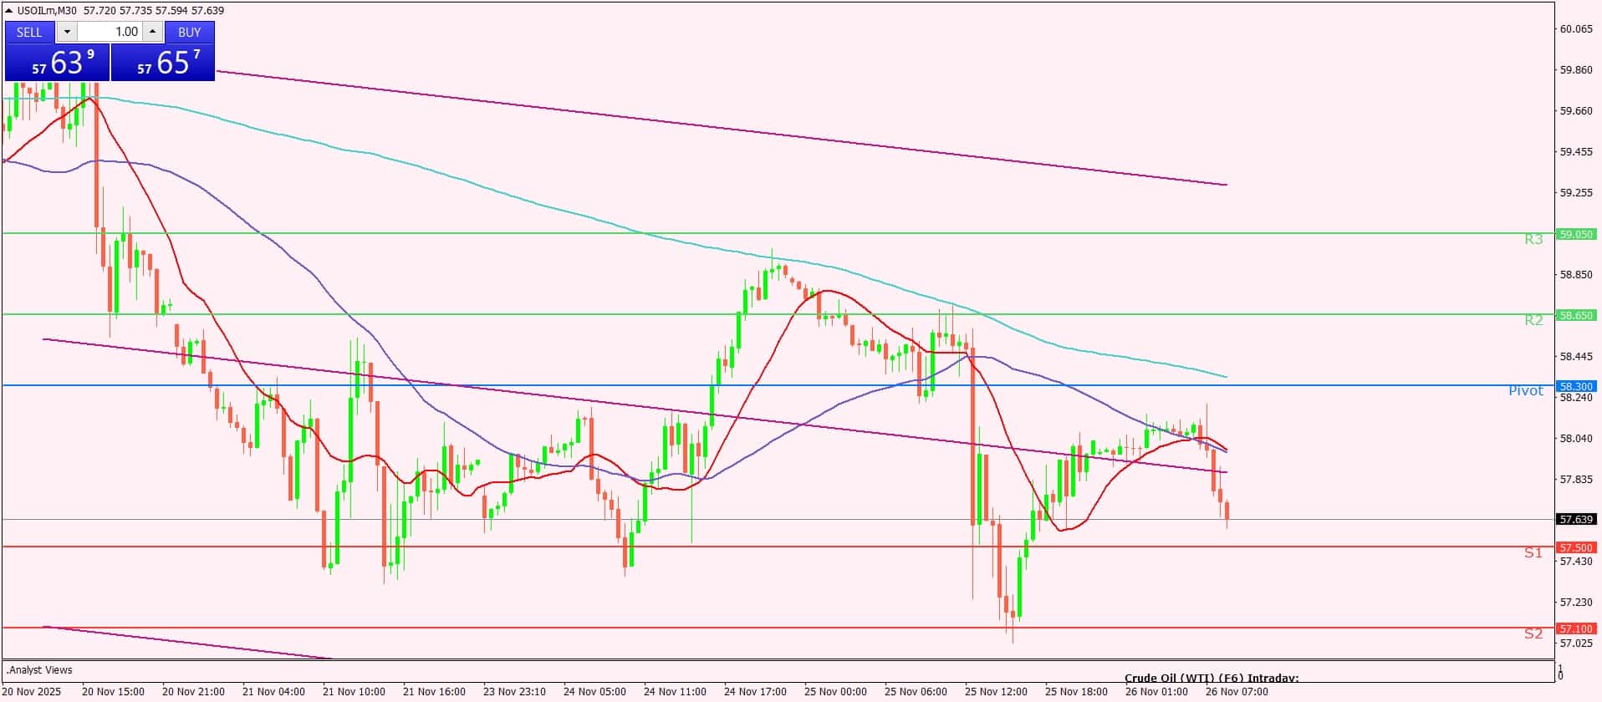Select the USOILm,M30 chart title

pyautogui.click(x=48, y=10)
